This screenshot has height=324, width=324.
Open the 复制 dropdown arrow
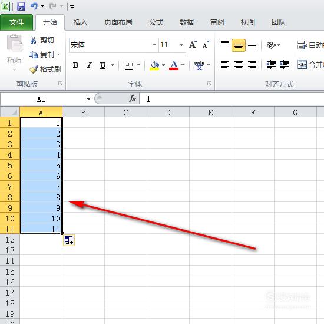[x=59, y=55]
